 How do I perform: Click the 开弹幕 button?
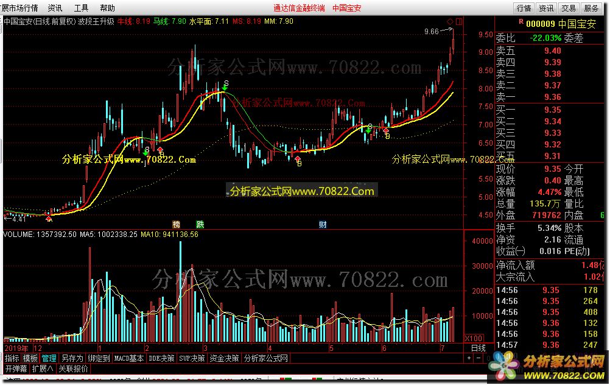pyautogui.click(x=16, y=369)
